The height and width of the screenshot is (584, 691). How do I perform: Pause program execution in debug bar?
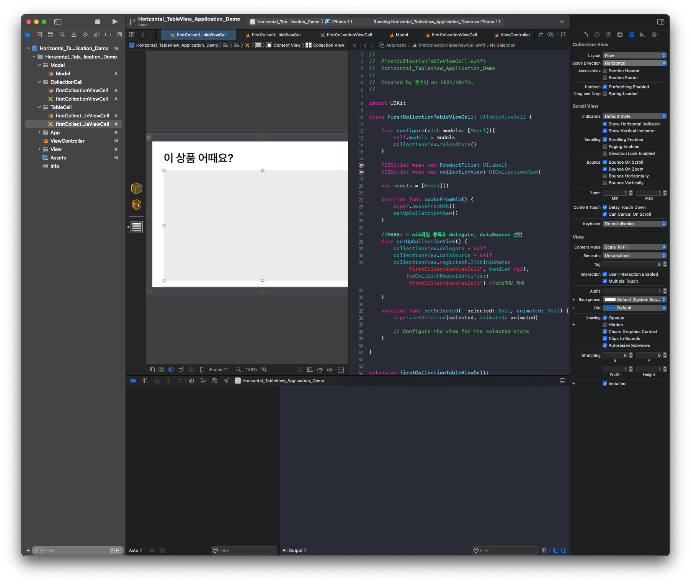[145, 381]
